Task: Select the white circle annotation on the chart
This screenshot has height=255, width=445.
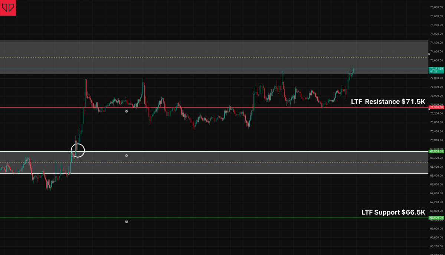Action: tap(78, 150)
